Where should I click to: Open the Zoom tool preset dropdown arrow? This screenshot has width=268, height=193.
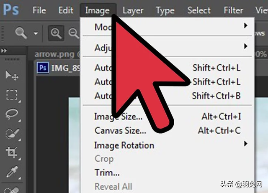[36, 33]
